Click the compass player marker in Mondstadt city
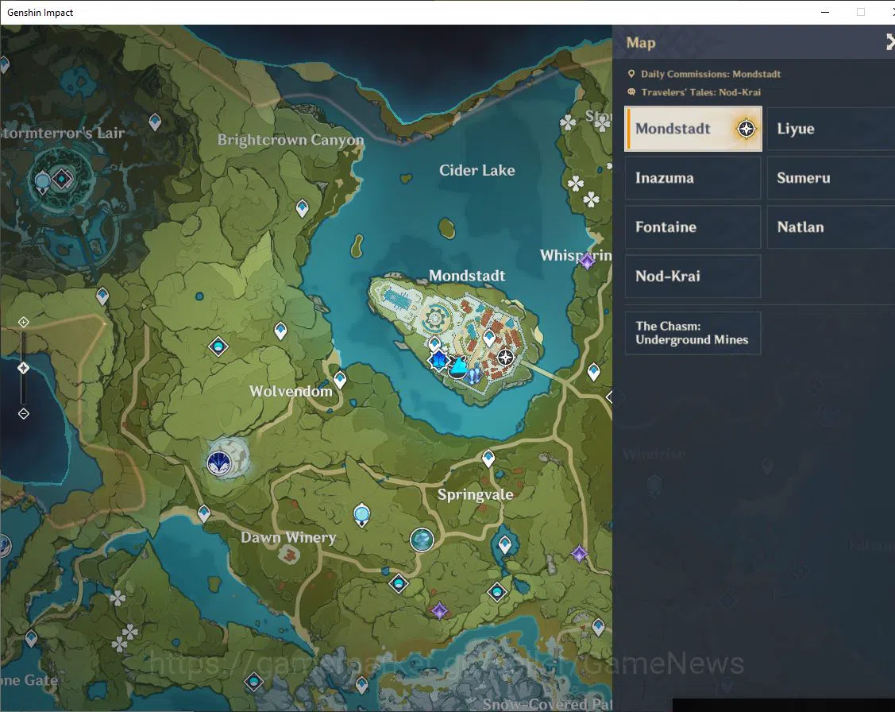The width and height of the screenshot is (895, 712). point(505,358)
